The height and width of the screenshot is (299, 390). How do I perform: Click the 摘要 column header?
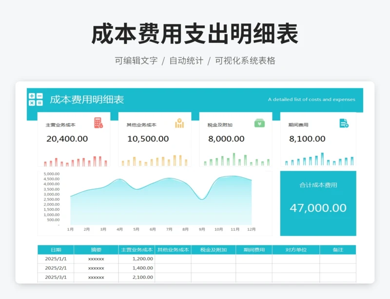point(96,250)
